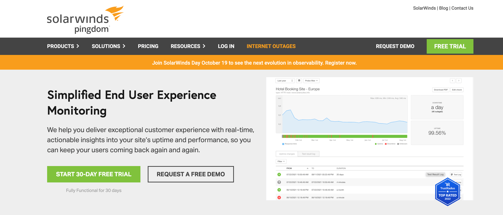Open the Probe filter dropdown
503x215 pixels.
pyautogui.click(x=311, y=81)
